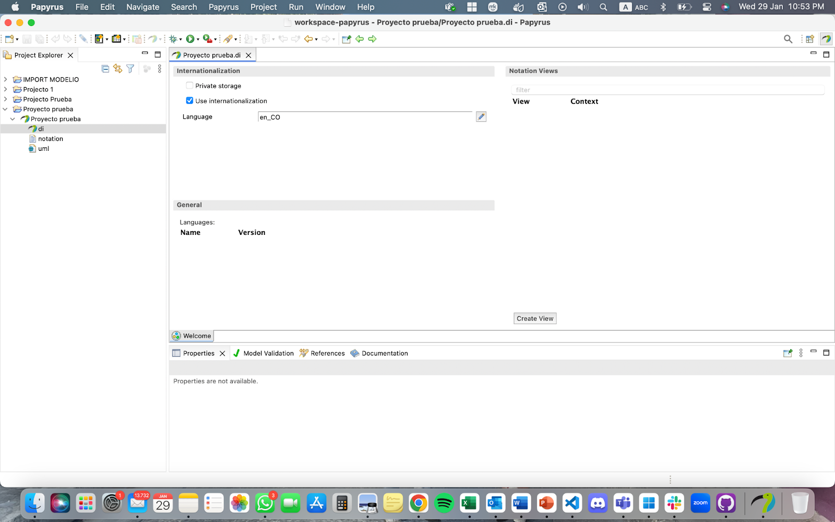Enable the Private storage checkbox

click(189, 86)
